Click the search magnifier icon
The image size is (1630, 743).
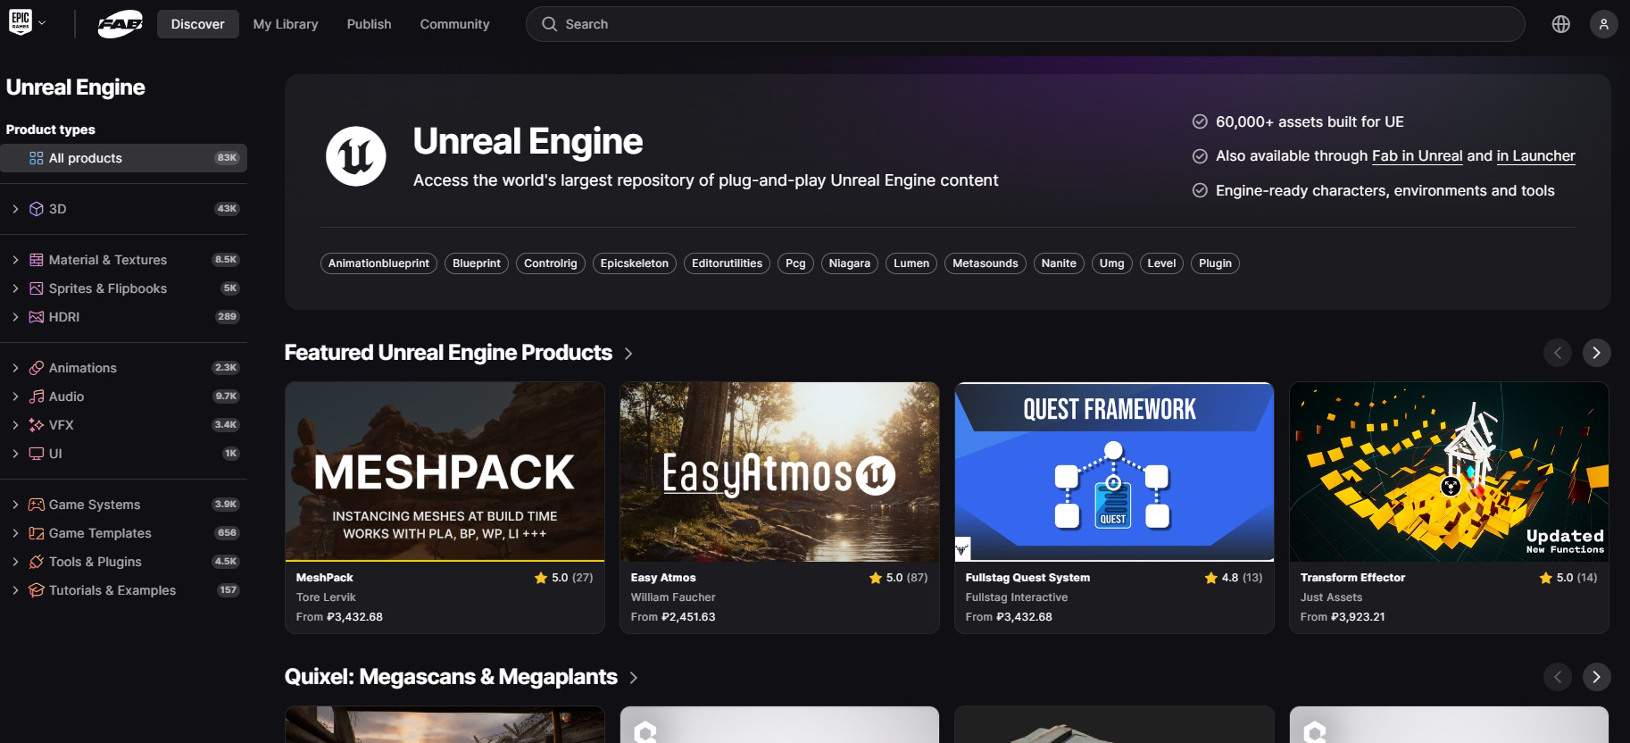pos(550,24)
